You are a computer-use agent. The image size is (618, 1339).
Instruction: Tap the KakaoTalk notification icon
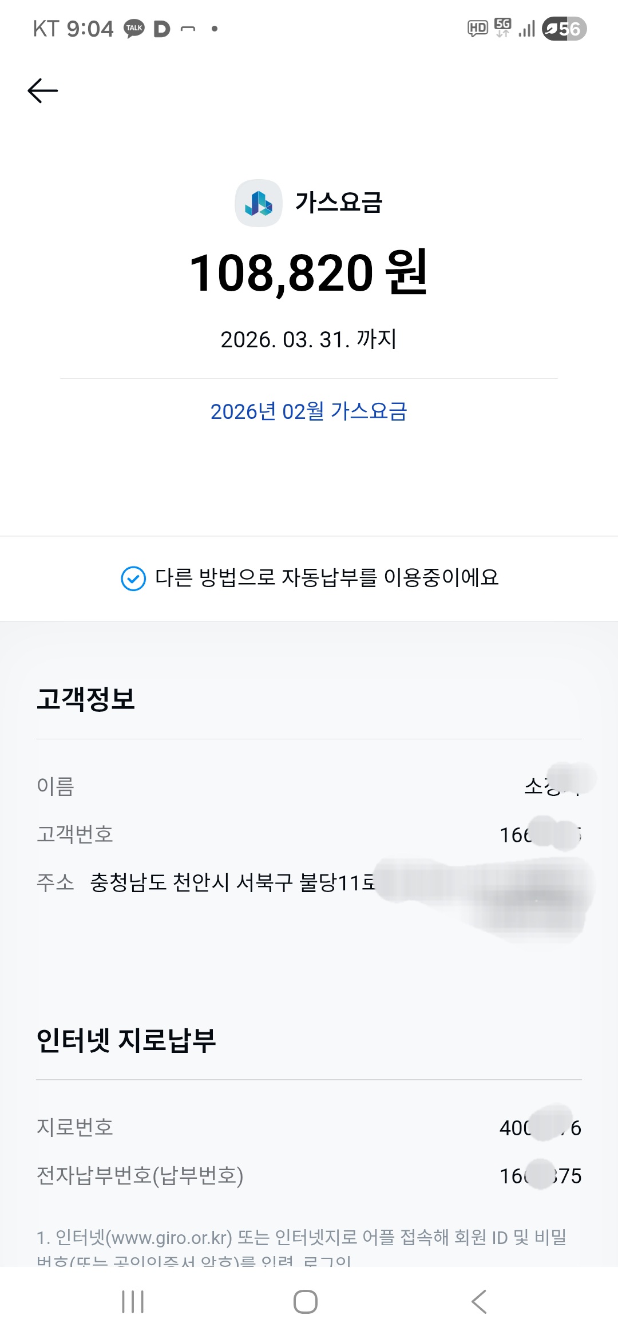[134, 29]
